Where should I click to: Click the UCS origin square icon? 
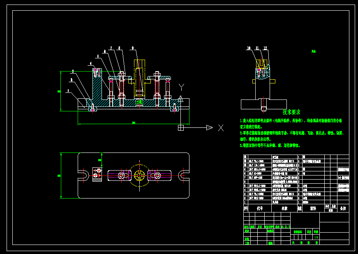181,128
